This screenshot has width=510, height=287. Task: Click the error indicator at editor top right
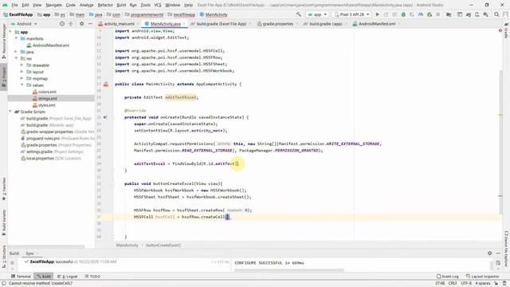500,30
